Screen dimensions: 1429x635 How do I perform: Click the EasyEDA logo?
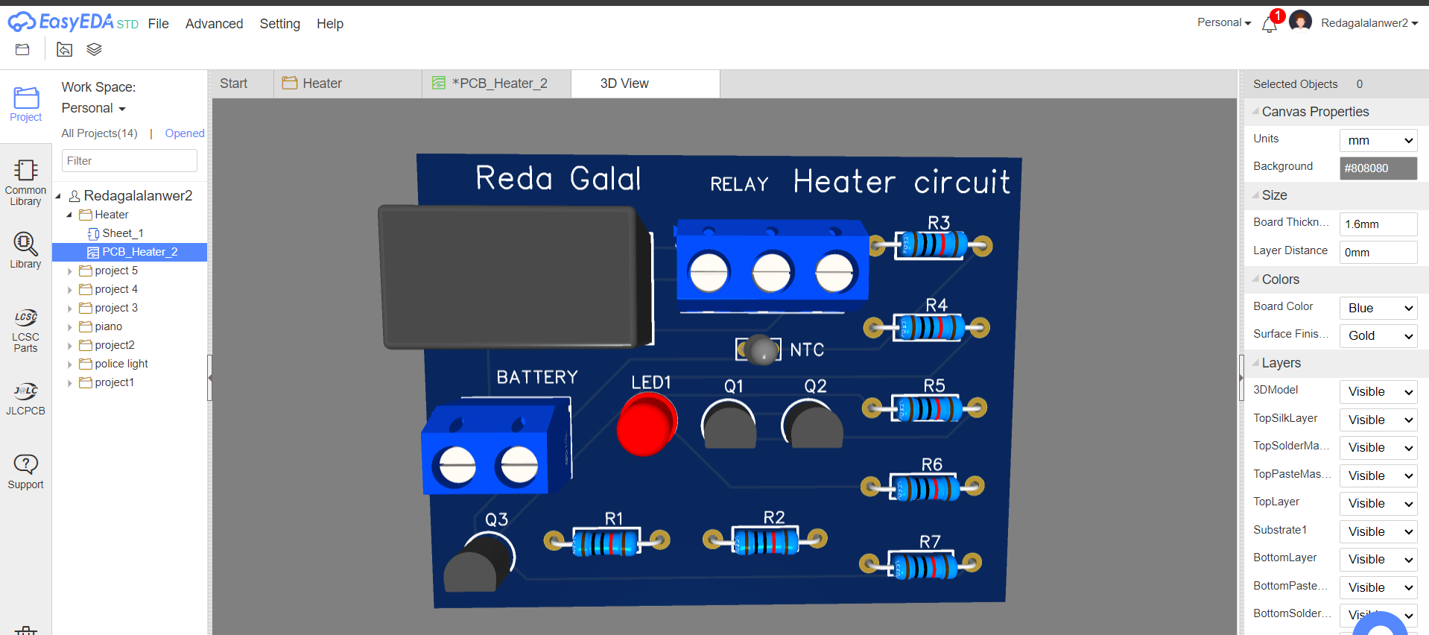(x=73, y=22)
